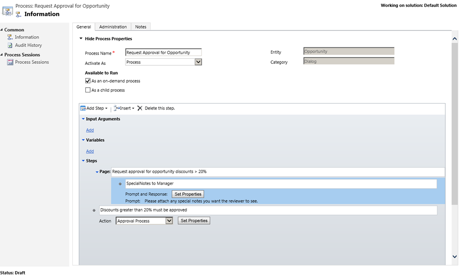Collapse the Common sidebar group

[x=2, y=30]
